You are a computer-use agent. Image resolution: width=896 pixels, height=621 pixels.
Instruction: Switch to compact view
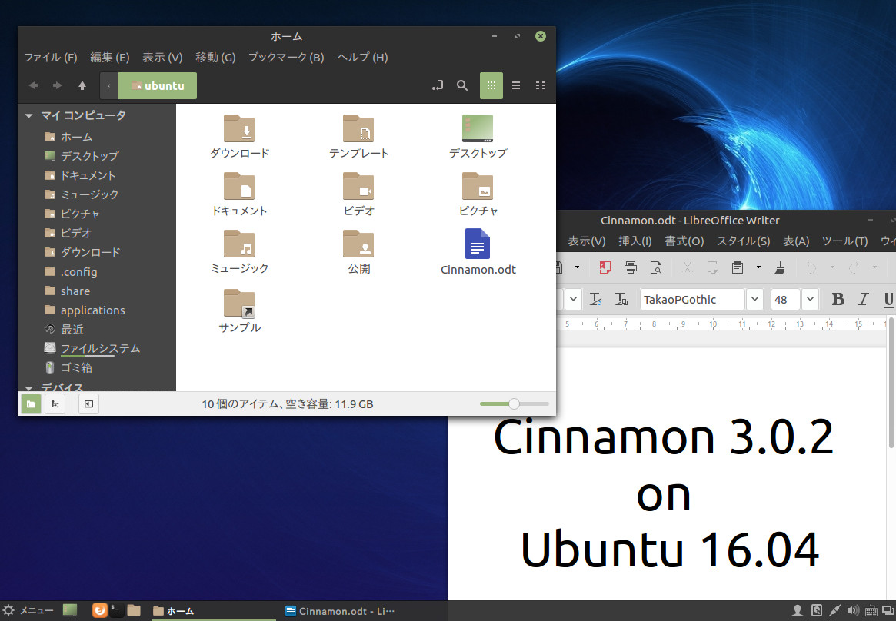tap(541, 85)
